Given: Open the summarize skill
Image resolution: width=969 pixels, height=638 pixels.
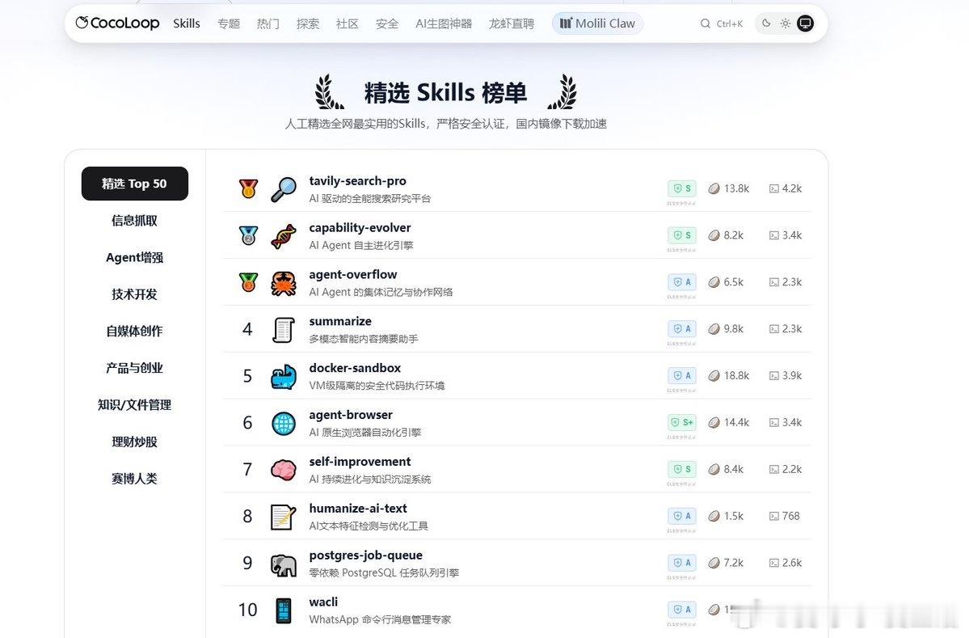Looking at the screenshot, I should [340, 322].
